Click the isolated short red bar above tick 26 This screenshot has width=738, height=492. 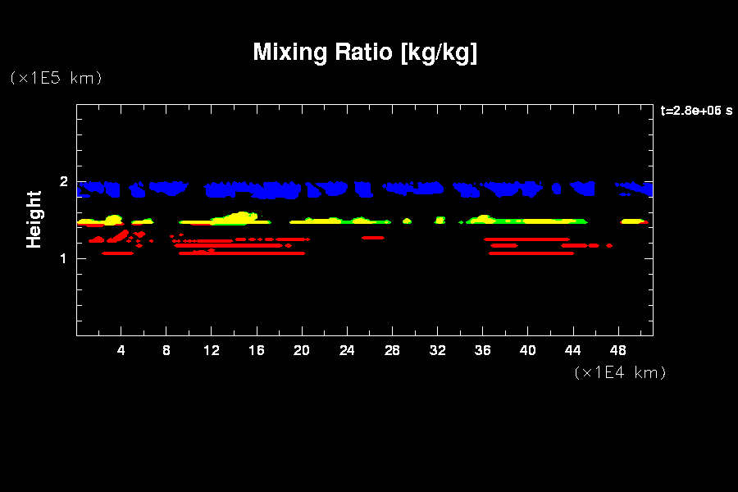pyautogui.click(x=373, y=237)
